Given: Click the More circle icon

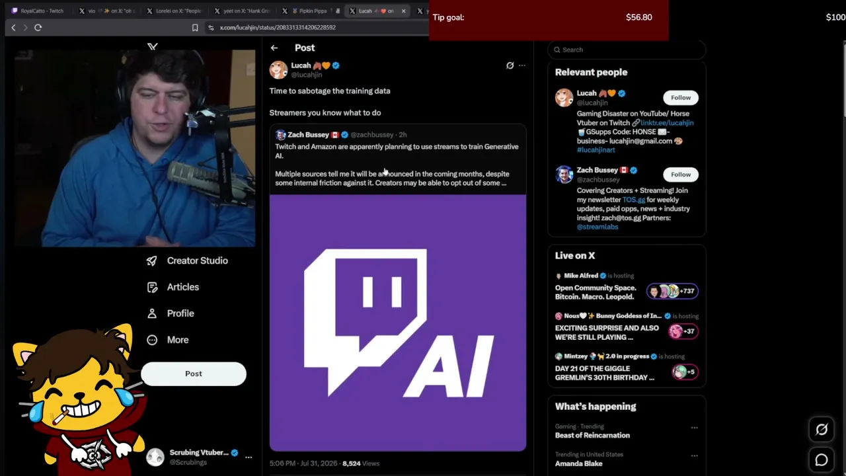Looking at the screenshot, I should coord(152,340).
